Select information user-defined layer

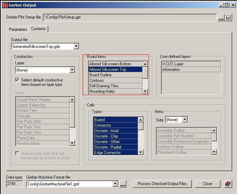click(x=191, y=69)
